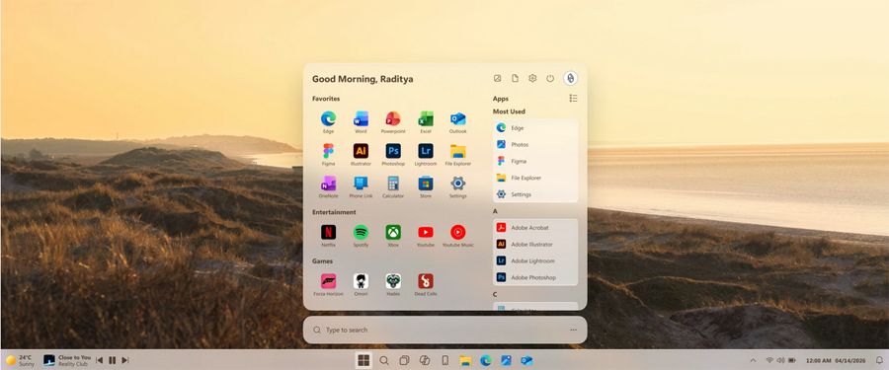Open the Copilot icon on taskbar
The height and width of the screenshot is (370, 889).
tap(424, 360)
